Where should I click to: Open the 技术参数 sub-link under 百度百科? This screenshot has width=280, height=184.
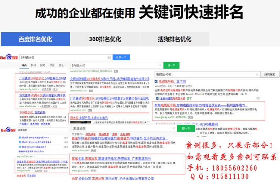45,124
